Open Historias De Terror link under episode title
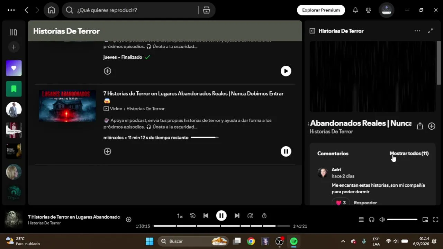The width and height of the screenshot is (443, 249). pyautogui.click(x=145, y=109)
